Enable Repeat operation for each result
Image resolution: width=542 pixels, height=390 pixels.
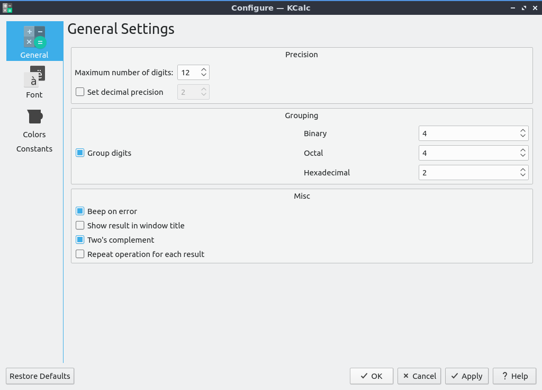tap(80, 254)
